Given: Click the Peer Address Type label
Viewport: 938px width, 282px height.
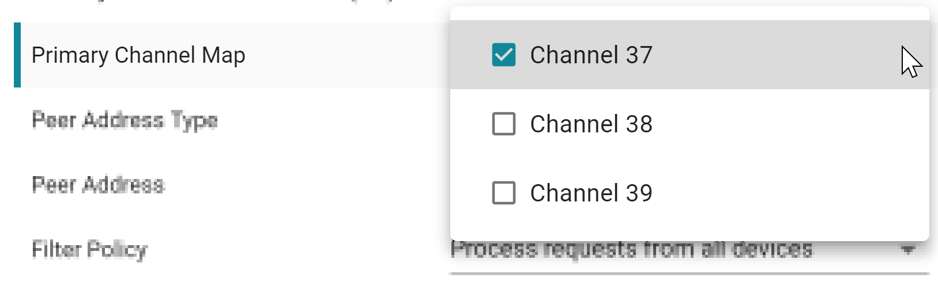Looking at the screenshot, I should click(x=125, y=120).
